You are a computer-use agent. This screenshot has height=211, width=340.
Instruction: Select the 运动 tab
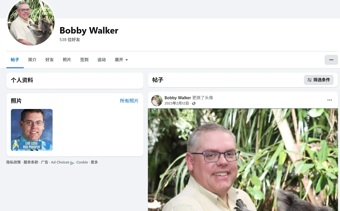pyautogui.click(x=101, y=60)
